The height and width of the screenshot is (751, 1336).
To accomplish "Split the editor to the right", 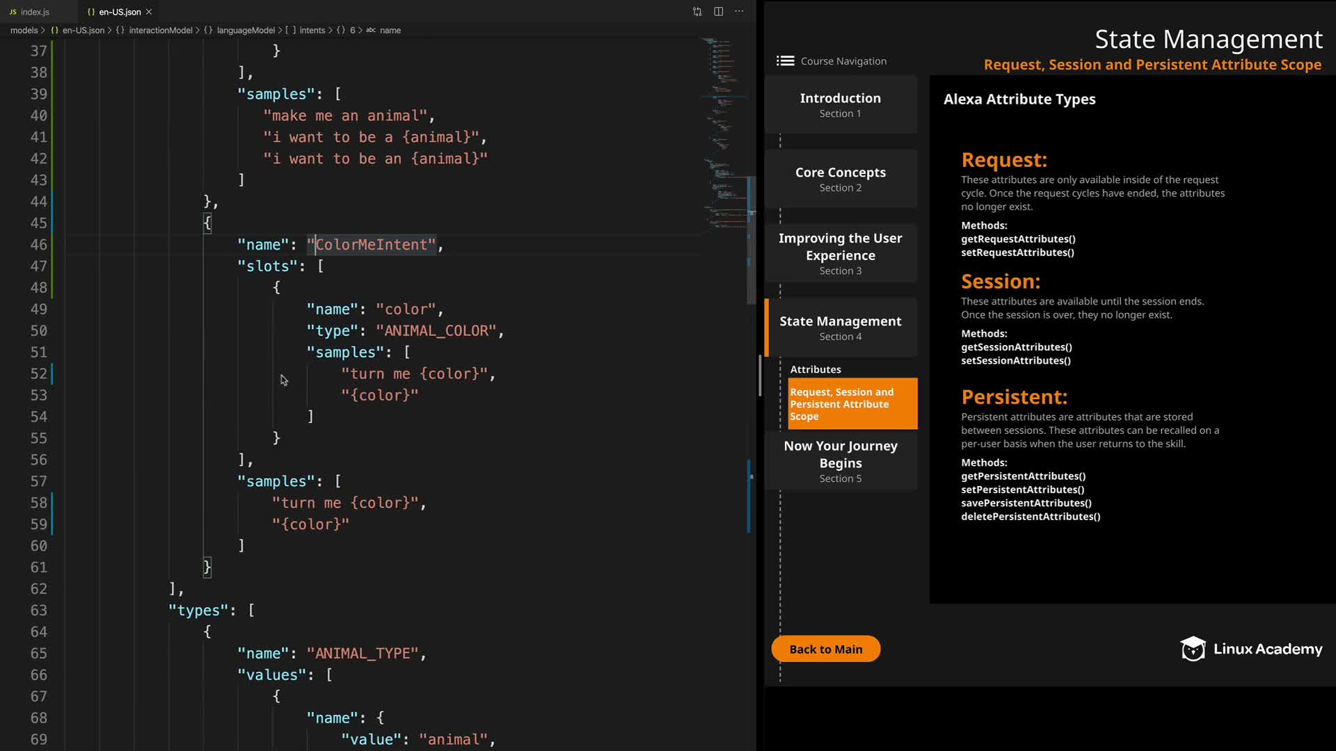I will click(719, 12).
